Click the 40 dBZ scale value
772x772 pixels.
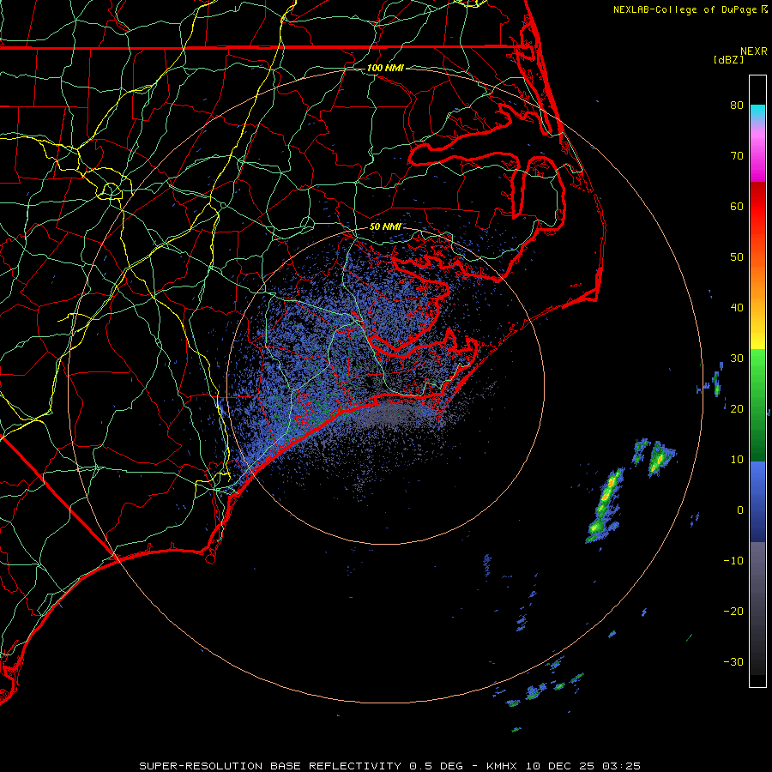[737, 308]
